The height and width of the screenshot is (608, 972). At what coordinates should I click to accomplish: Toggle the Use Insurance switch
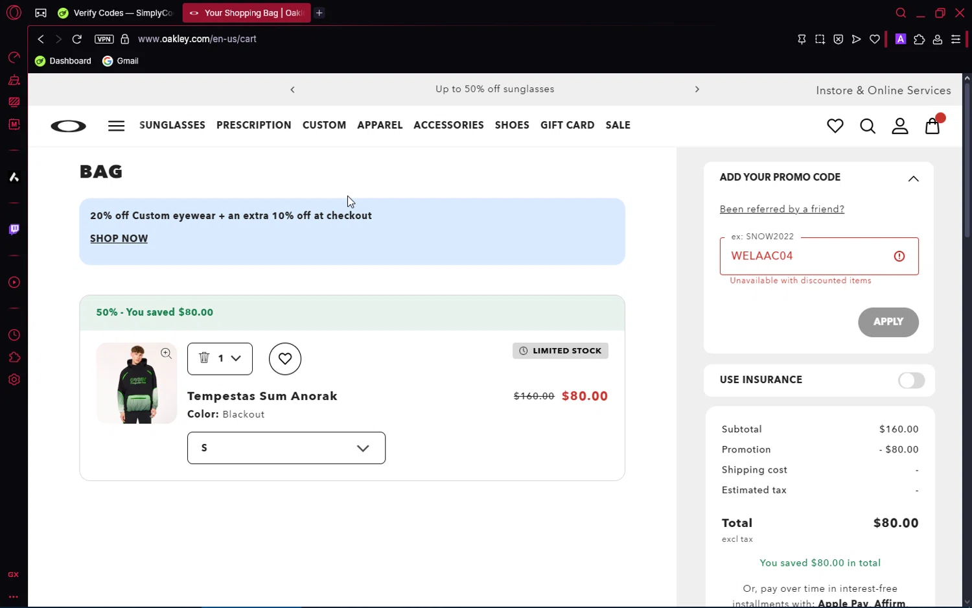[911, 380]
